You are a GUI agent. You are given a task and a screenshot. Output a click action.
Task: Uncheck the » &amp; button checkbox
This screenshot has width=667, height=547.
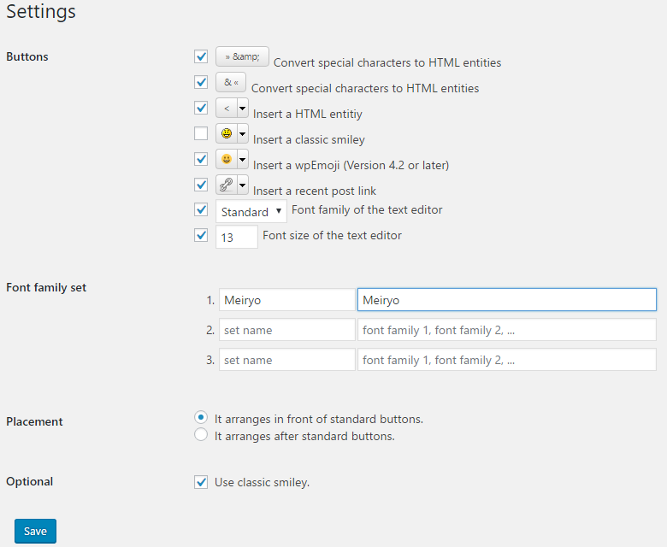pyautogui.click(x=201, y=56)
